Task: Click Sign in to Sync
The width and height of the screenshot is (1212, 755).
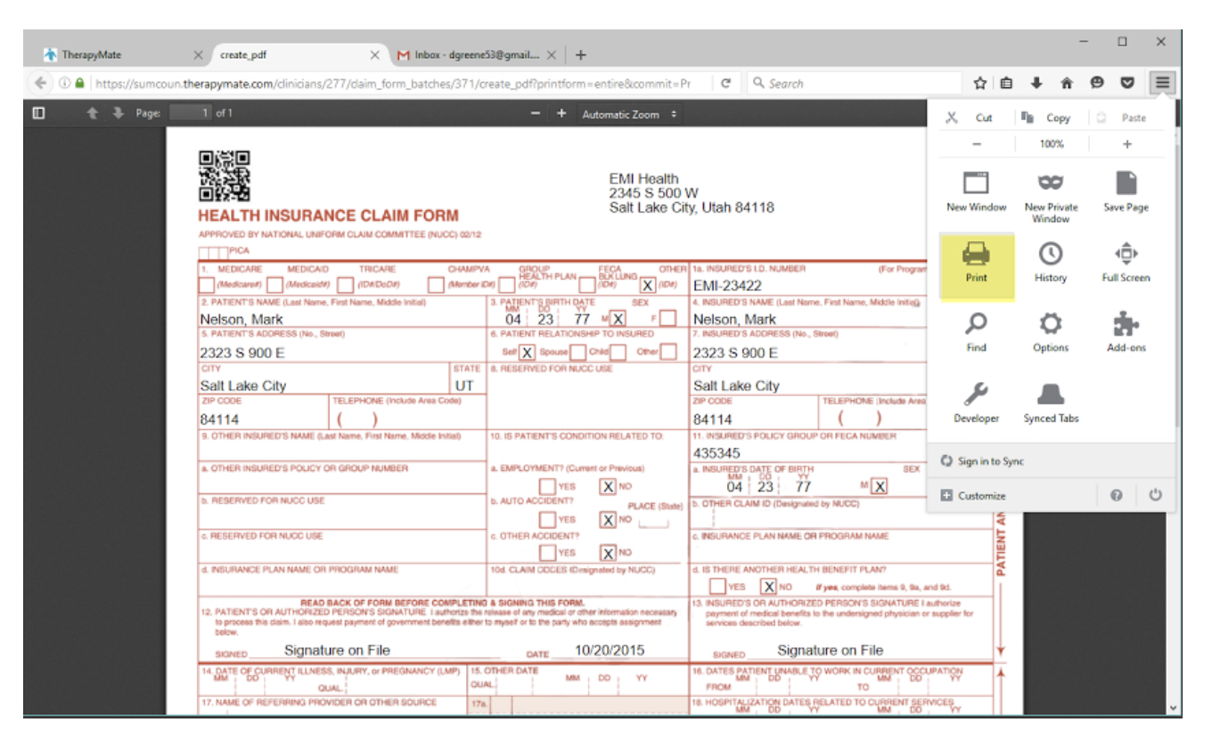Action: pyautogui.click(x=990, y=461)
